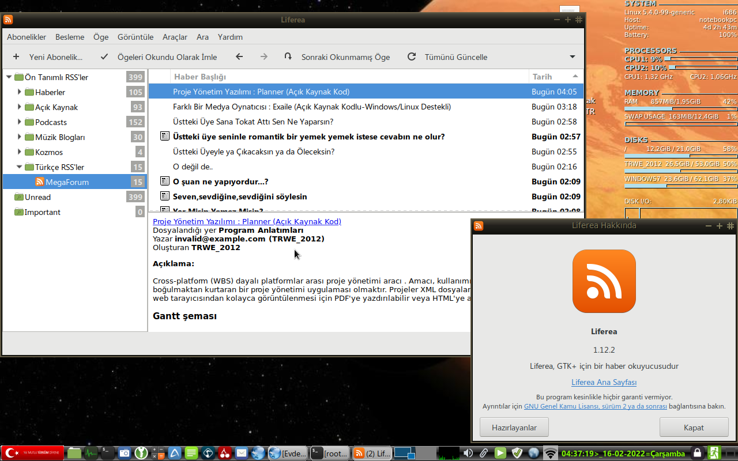Open item 'Farklı Bir Medya Oynatıcısı : Exaile'
Image resolution: width=738 pixels, height=461 pixels.
coord(366,107)
